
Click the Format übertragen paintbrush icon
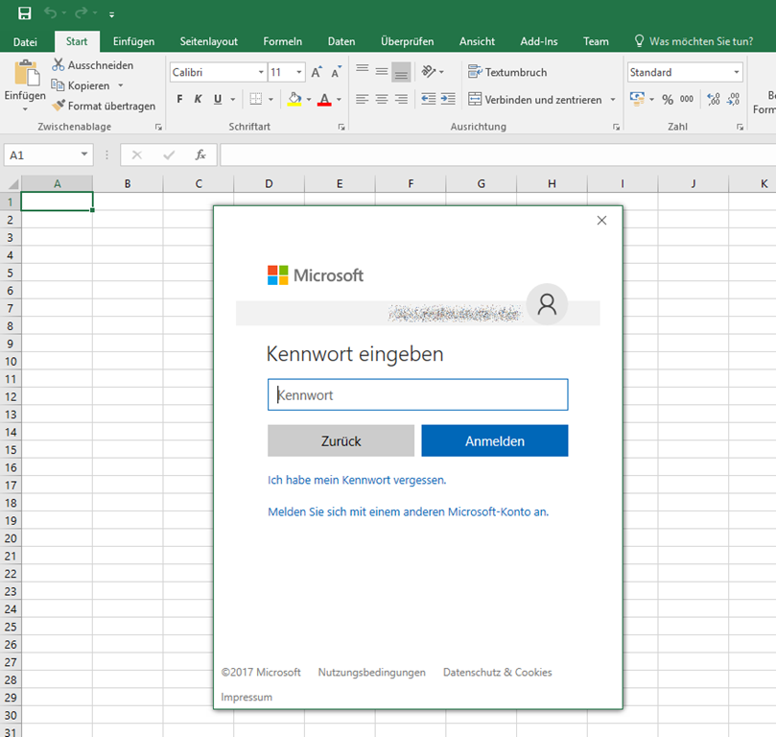coord(59,106)
